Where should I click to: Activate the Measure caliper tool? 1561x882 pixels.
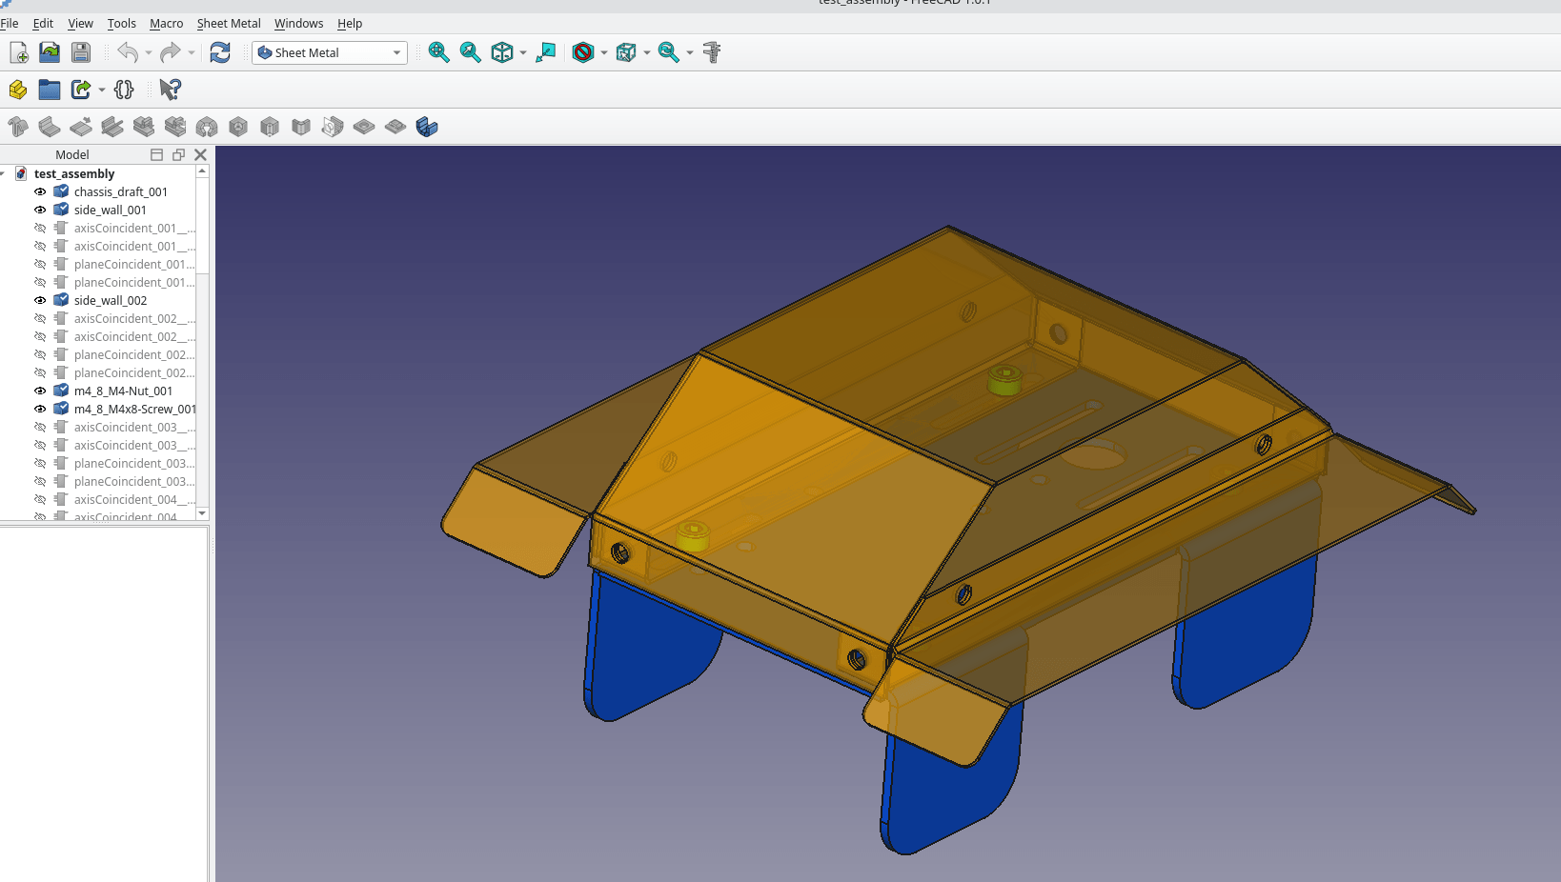point(712,52)
